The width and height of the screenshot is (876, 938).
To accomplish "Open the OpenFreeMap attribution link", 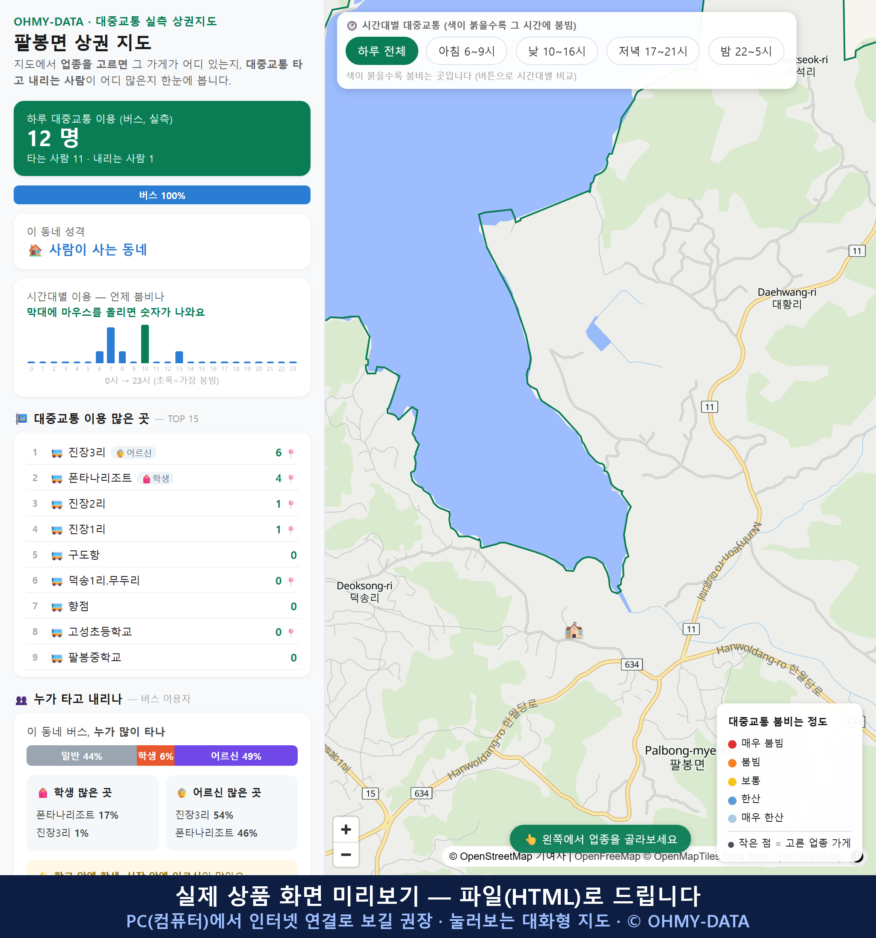I will pyautogui.click(x=607, y=856).
